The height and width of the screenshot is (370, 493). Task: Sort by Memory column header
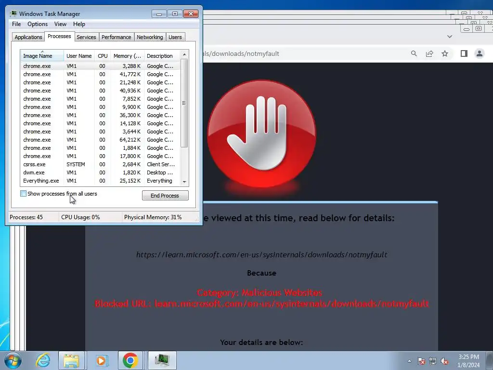coord(127,56)
